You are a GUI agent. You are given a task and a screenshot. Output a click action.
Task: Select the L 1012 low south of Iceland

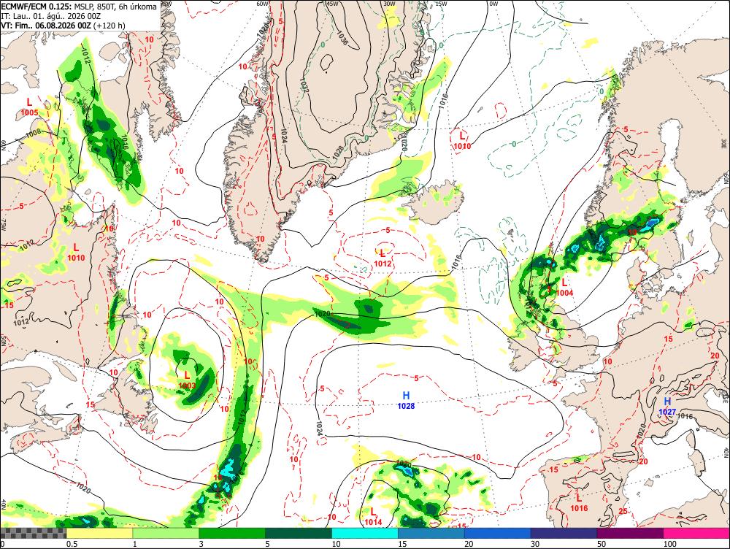(x=383, y=258)
